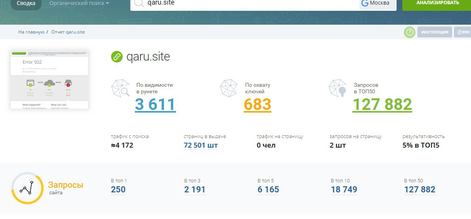The height and width of the screenshot is (219, 471).
Task: Click the visibility network magnifier icon
Action: (121, 88)
